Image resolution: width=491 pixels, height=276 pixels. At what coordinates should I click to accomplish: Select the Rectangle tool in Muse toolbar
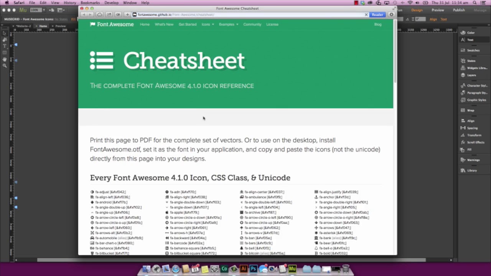tap(5, 53)
